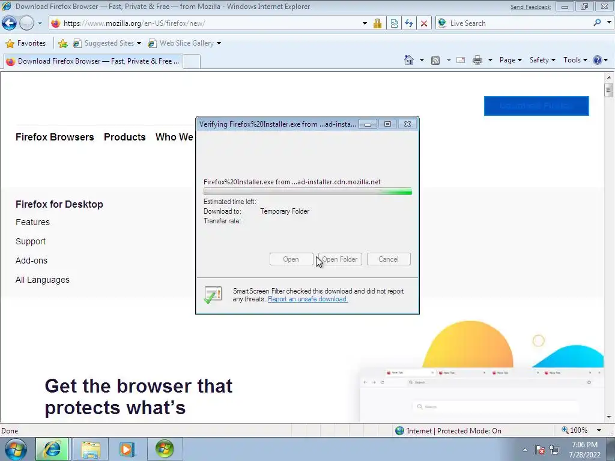Open the Who We Are navigation item

[175, 137]
